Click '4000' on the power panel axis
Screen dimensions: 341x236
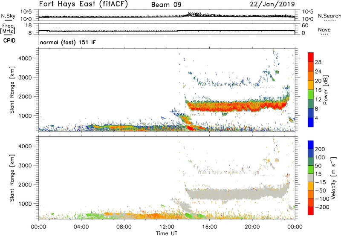coord(25,58)
